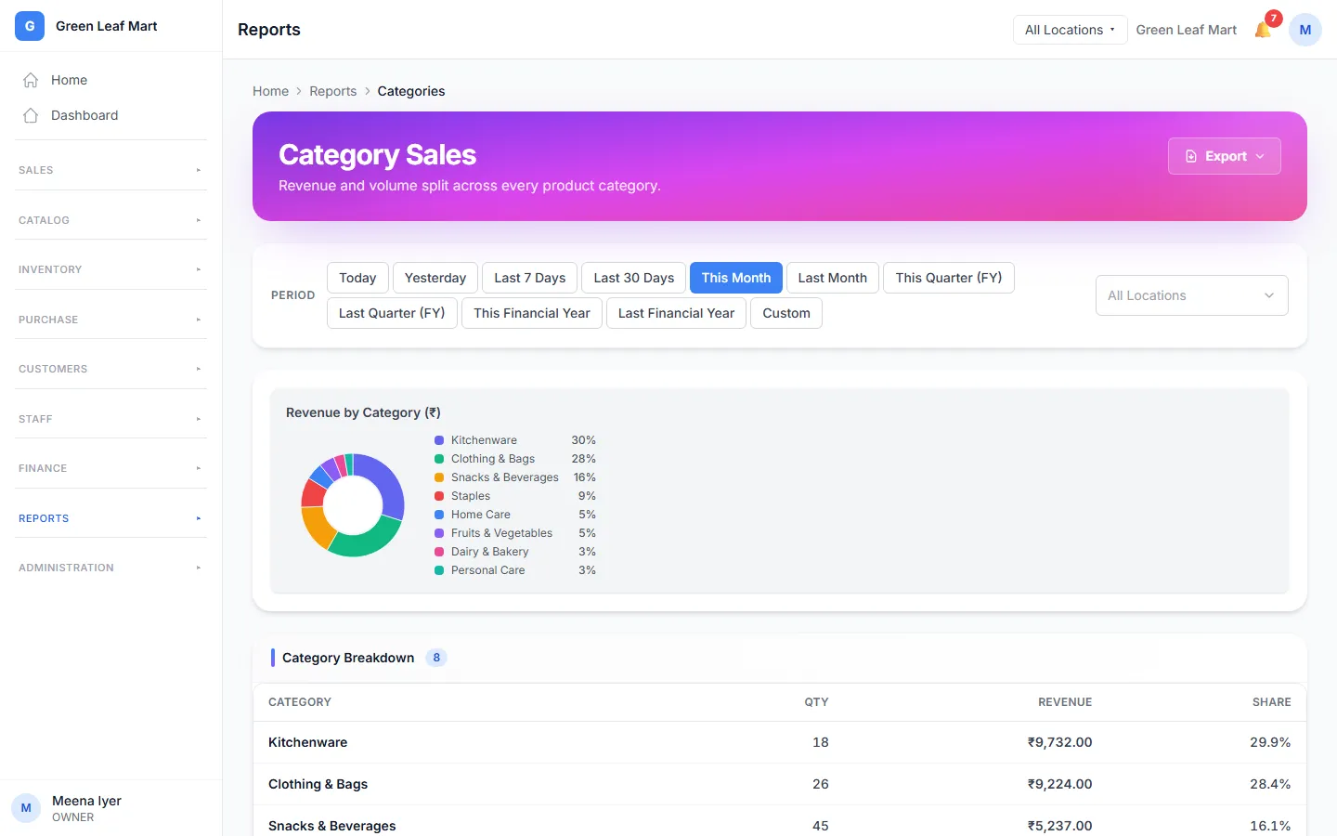Select the Yesterday period
1337x836 pixels.
(x=435, y=278)
